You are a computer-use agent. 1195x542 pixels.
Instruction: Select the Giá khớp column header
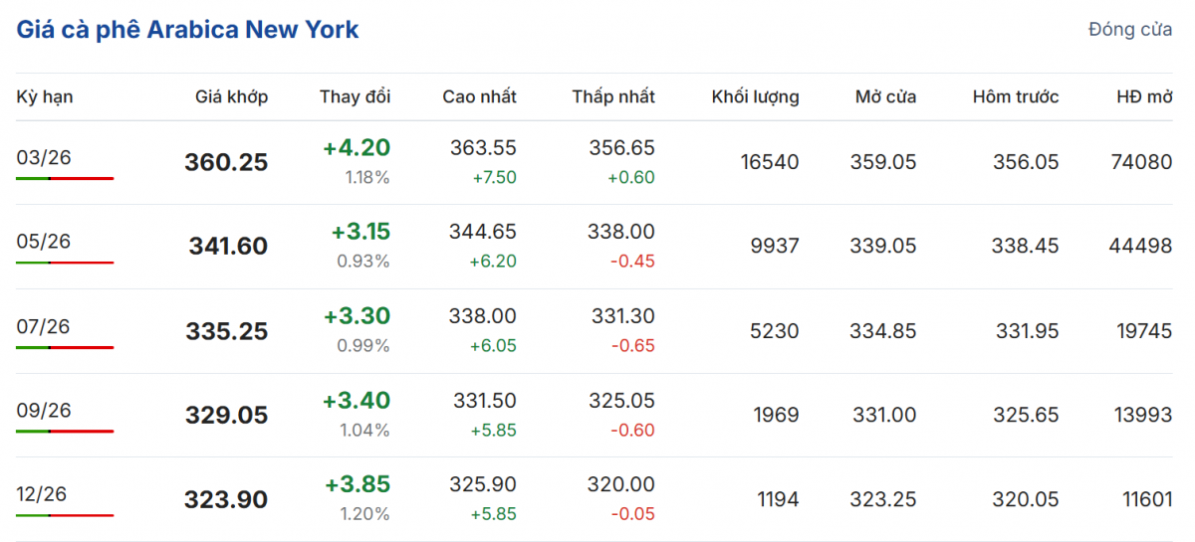tap(231, 96)
